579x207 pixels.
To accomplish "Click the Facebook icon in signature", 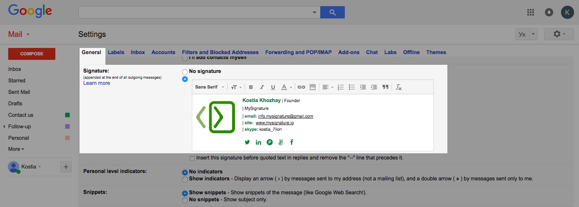I will [292, 142].
